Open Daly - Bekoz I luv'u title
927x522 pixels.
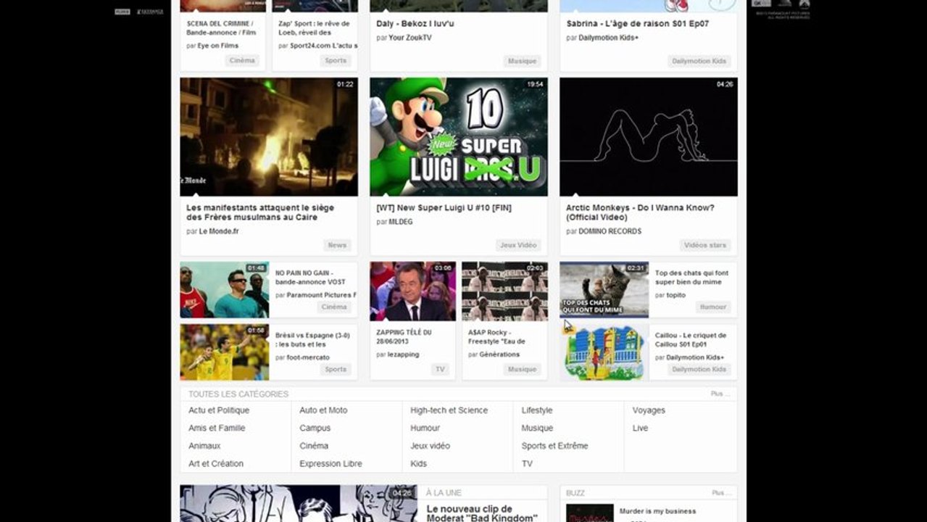point(415,23)
